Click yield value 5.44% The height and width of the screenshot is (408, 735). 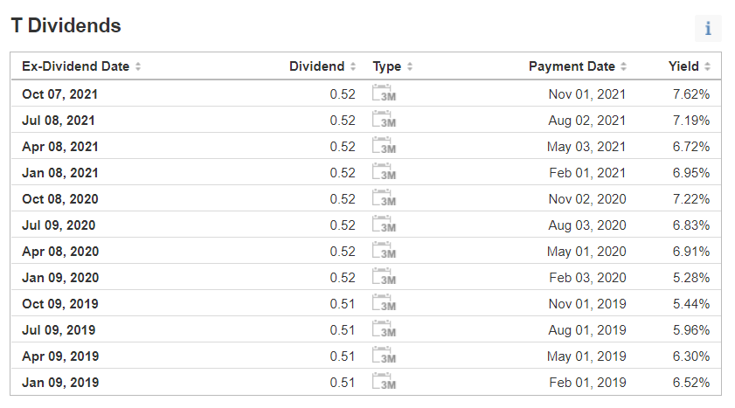pos(691,304)
